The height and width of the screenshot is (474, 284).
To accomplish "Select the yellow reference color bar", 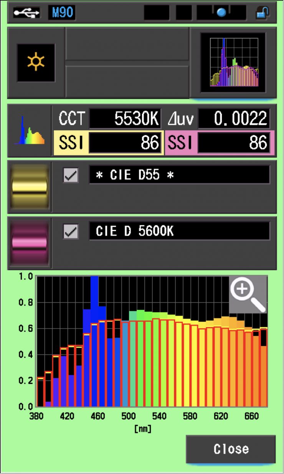I will coord(30,187).
